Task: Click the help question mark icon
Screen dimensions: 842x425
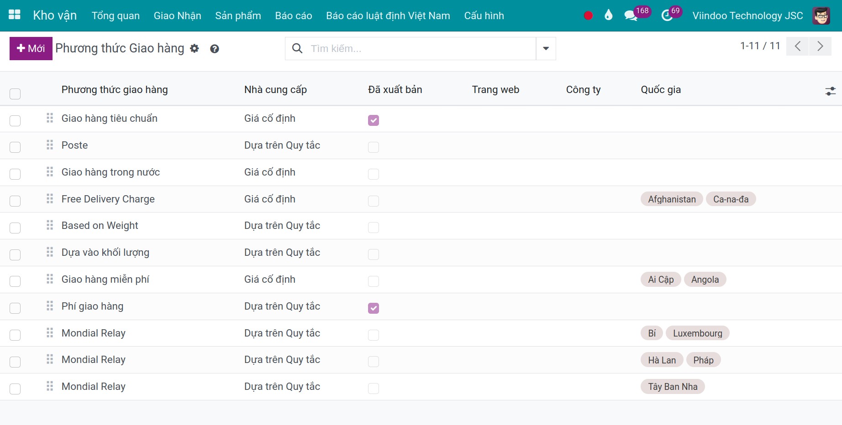Action: 215,49
